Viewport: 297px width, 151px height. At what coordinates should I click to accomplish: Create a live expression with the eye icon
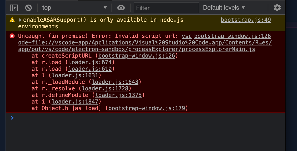(121, 8)
